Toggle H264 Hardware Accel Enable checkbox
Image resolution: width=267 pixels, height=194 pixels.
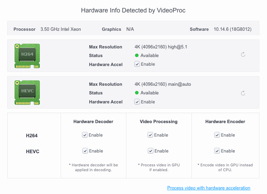(137, 64)
